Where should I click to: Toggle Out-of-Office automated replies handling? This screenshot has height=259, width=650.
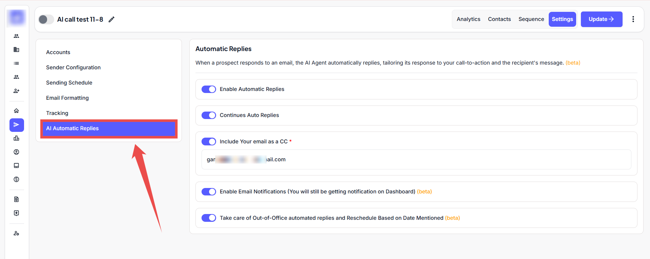click(209, 218)
